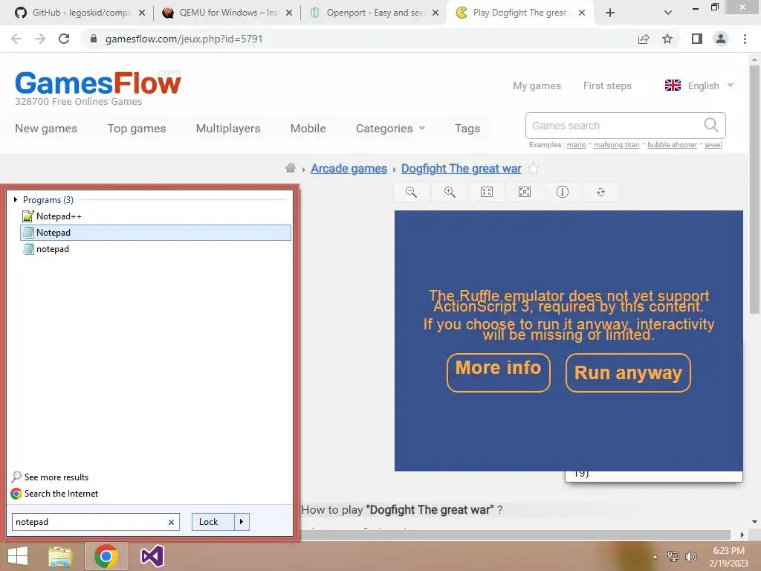This screenshot has width=761, height=571.
Task: Bookmark this page with the star icon
Action: (667, 39)
